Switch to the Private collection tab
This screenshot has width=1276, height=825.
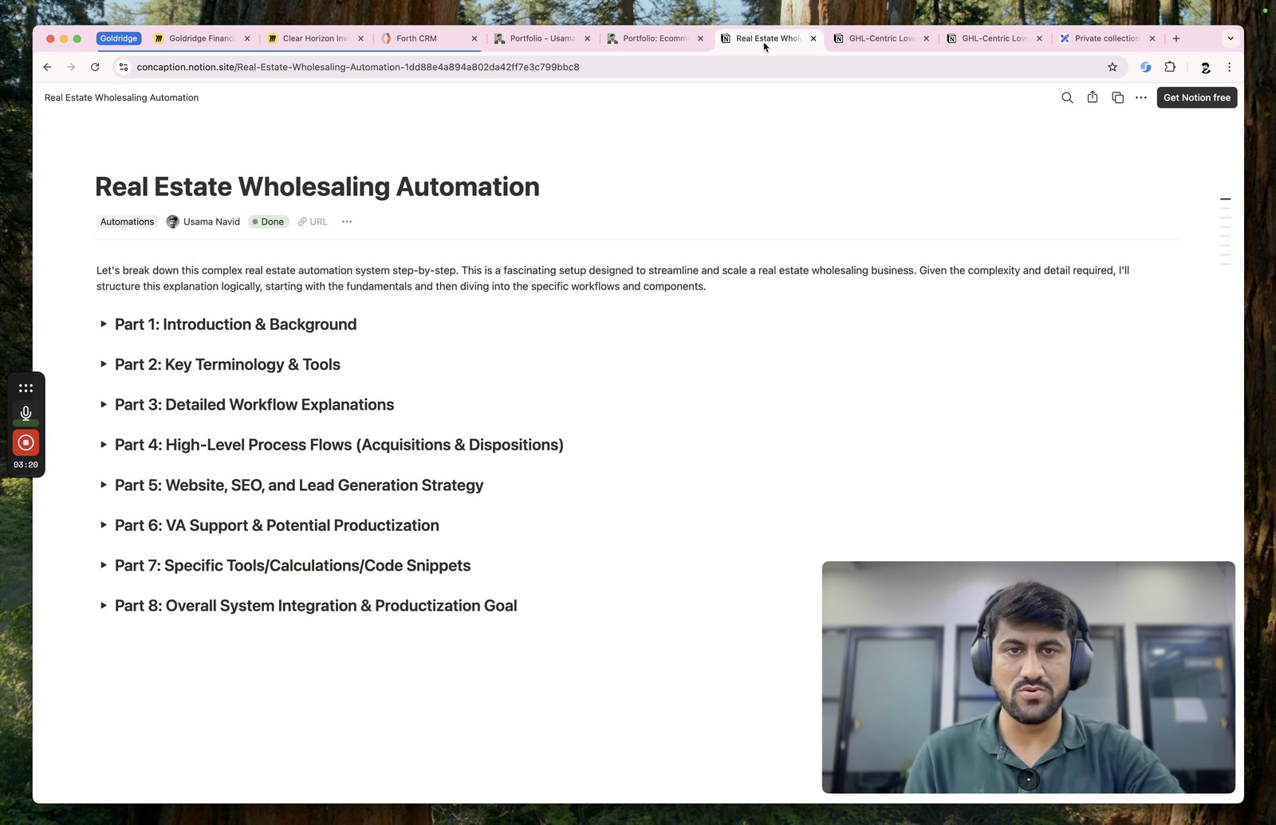(1107, 38)
